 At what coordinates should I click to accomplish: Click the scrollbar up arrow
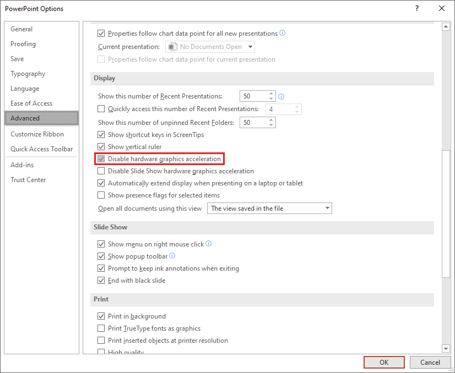coord(446,27)
